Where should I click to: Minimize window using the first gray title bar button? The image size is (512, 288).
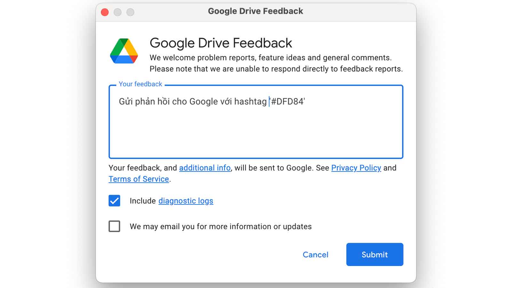(117, 12)
